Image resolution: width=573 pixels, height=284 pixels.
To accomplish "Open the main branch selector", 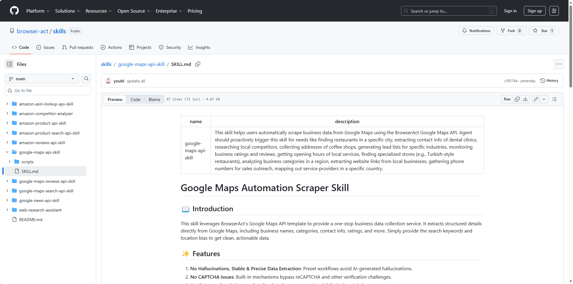I will pos(41,78).
